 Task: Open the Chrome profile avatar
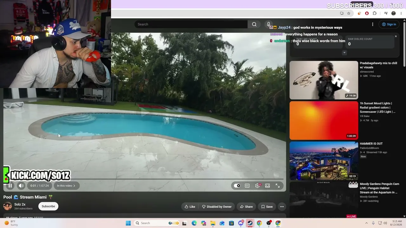[394, 13]
